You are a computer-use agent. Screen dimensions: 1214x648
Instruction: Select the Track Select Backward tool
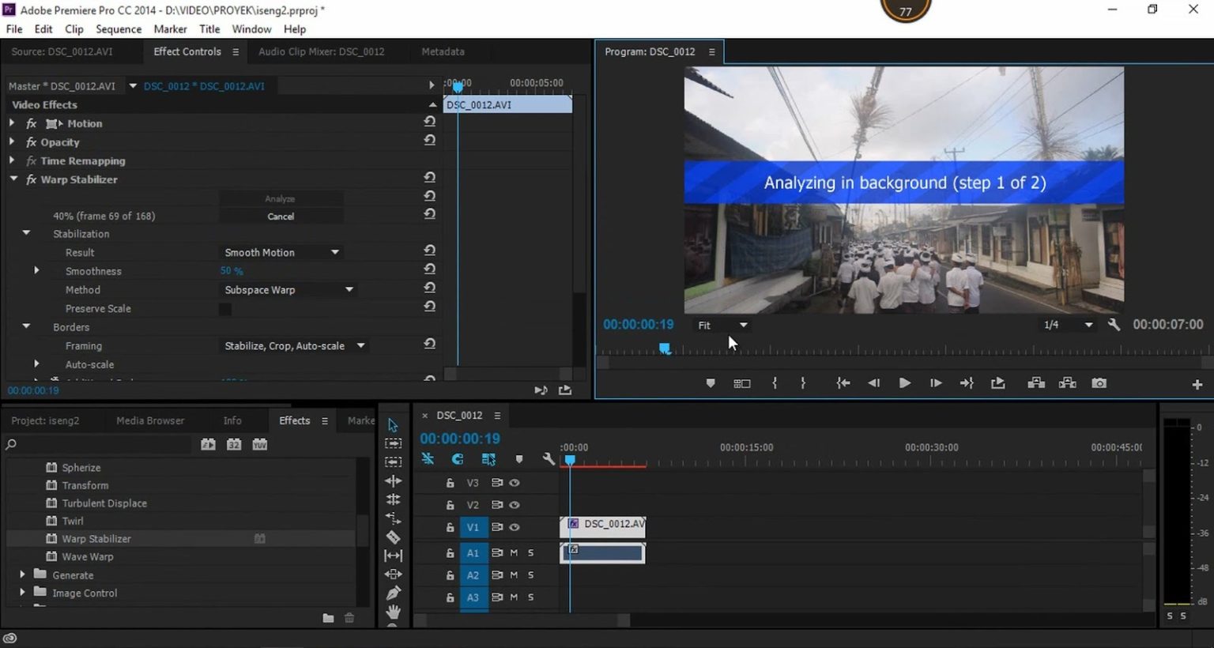click(x=393, y=462)
